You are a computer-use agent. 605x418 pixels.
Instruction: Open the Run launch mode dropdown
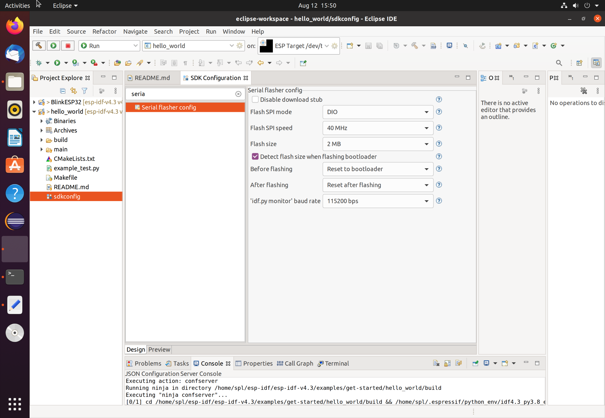[x=109, y=46]
